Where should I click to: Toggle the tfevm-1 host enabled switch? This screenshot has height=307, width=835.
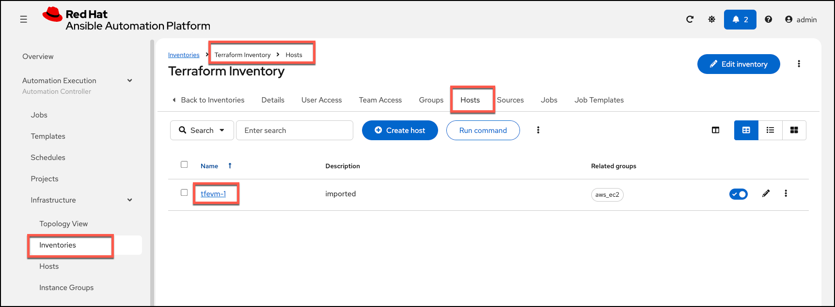click(739, 194)
